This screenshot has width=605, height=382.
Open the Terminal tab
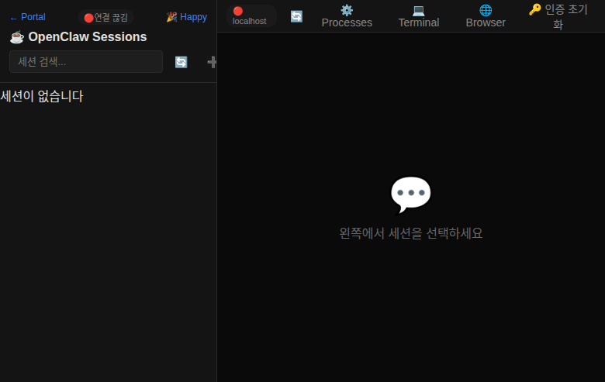coord(418,22)
